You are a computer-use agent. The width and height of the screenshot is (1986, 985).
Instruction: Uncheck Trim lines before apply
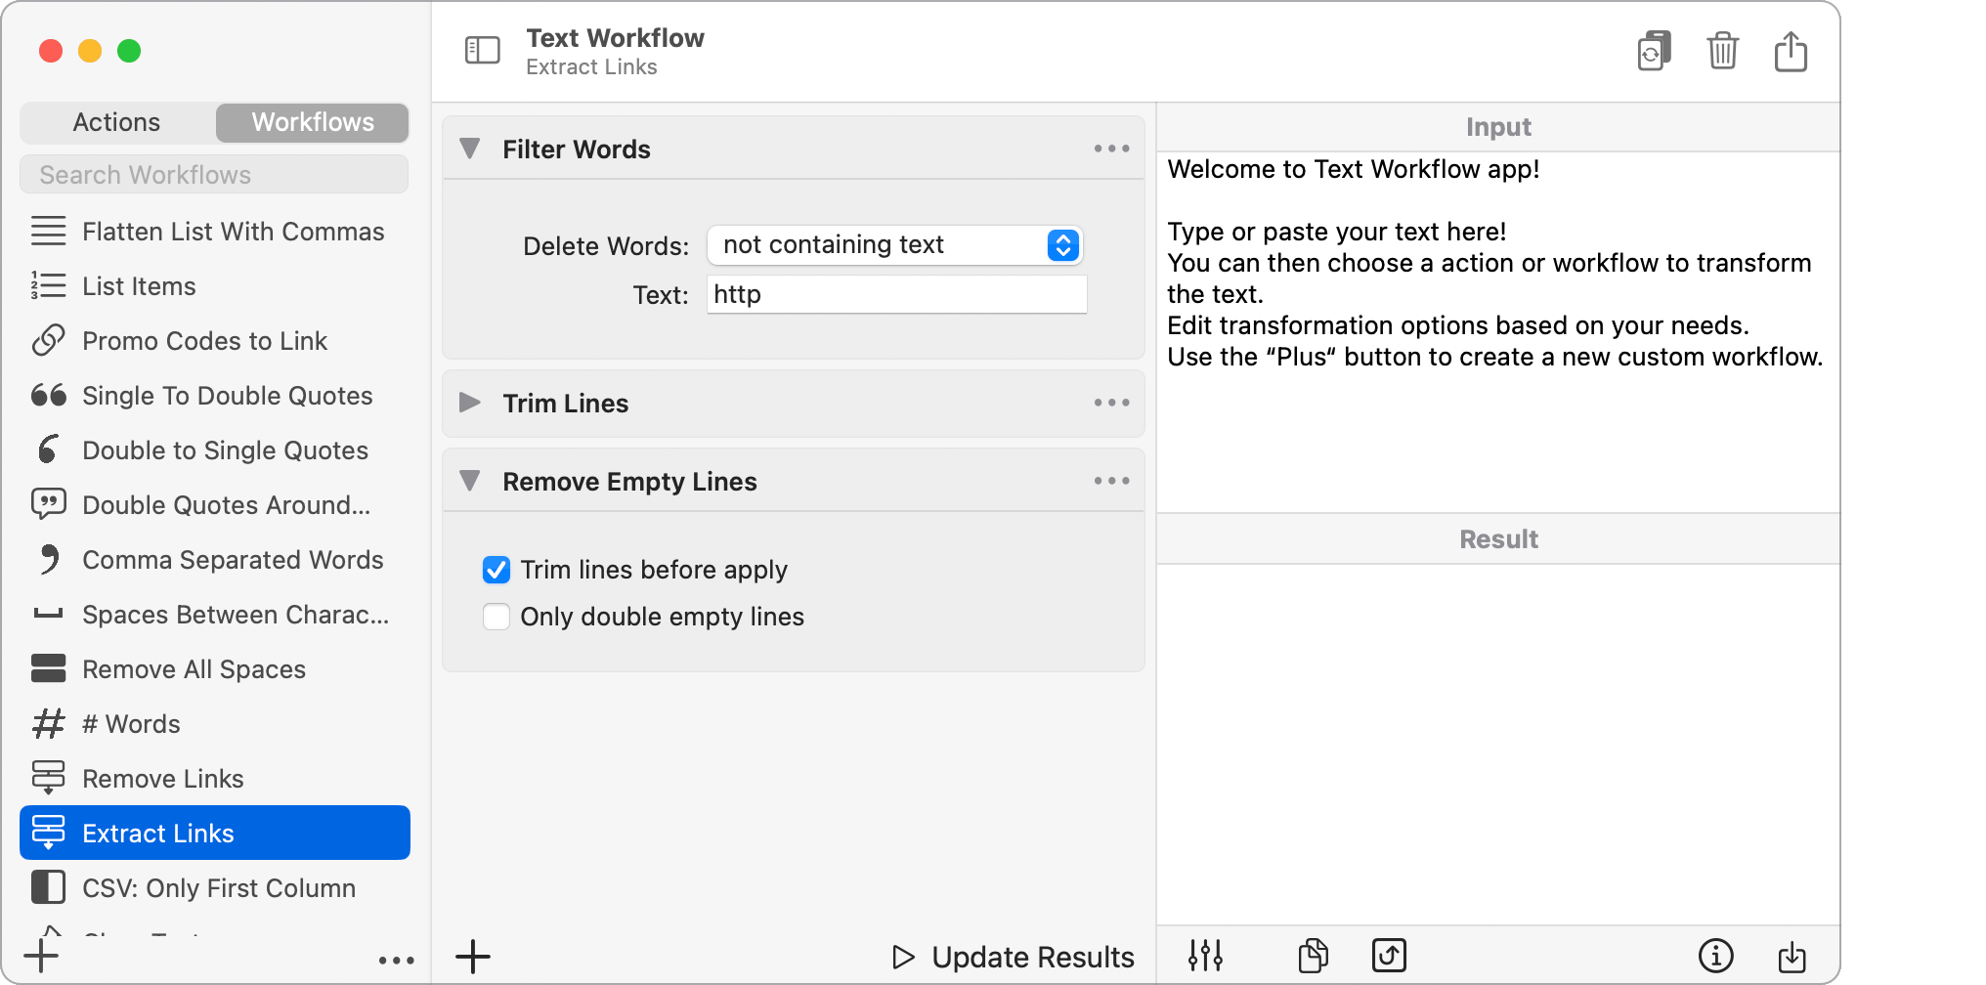point(496,570)
